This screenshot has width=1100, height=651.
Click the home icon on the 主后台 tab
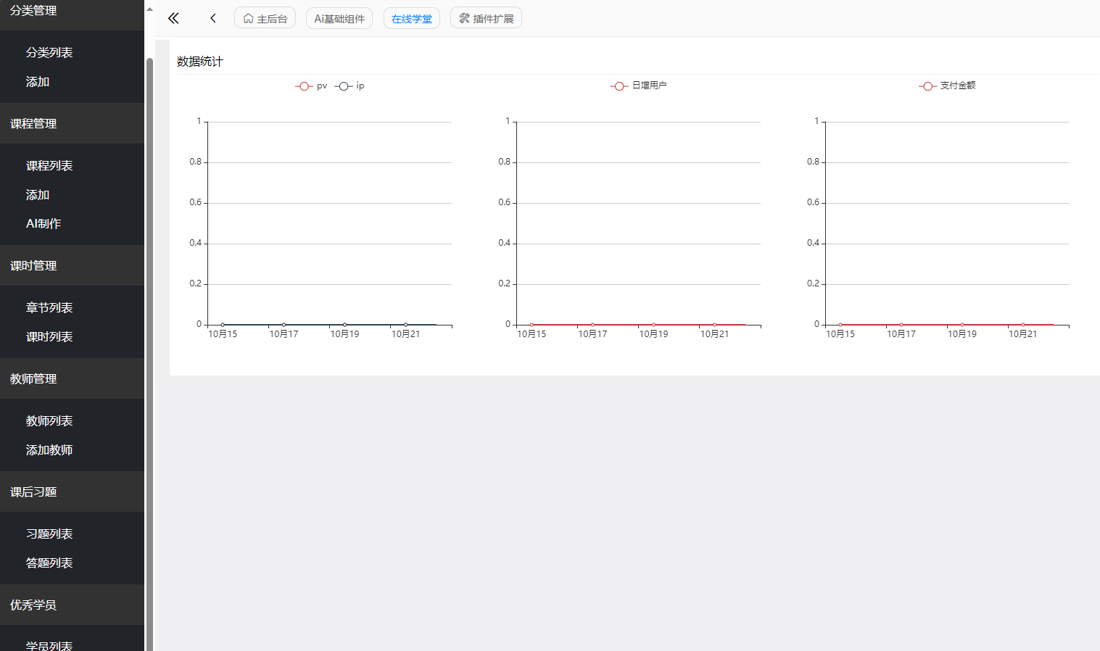247,17
